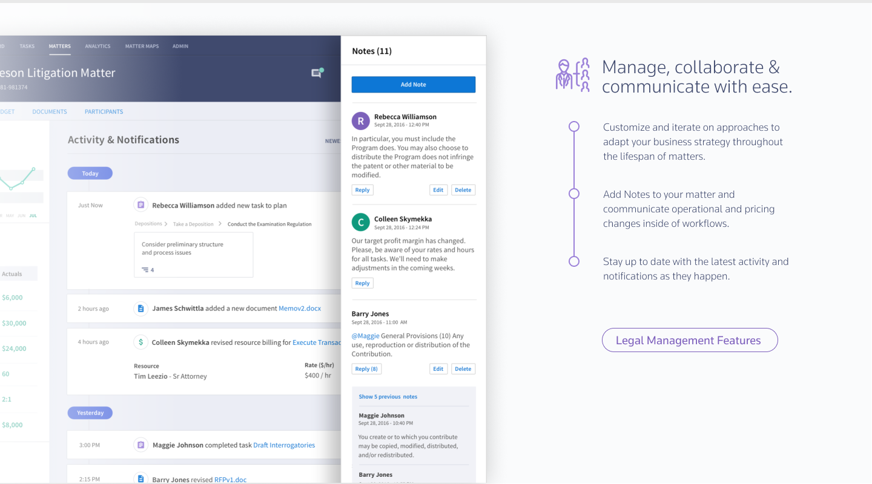Edit Rebecca Williamson's note

click(x=438, y=190)
